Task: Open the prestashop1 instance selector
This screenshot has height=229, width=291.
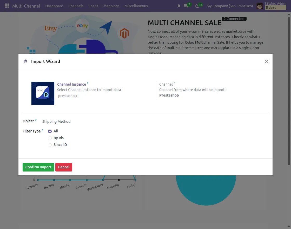Action: click(68, 96)
